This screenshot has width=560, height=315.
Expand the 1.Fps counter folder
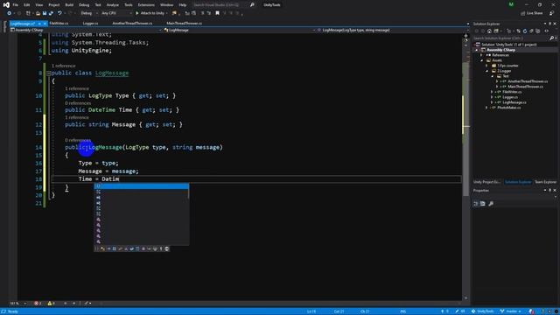[x=486, y=66]
